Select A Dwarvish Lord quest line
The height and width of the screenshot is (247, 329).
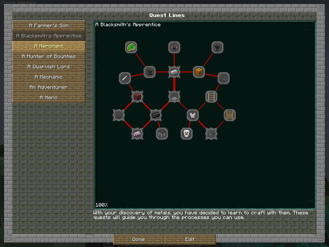(49, 67)
